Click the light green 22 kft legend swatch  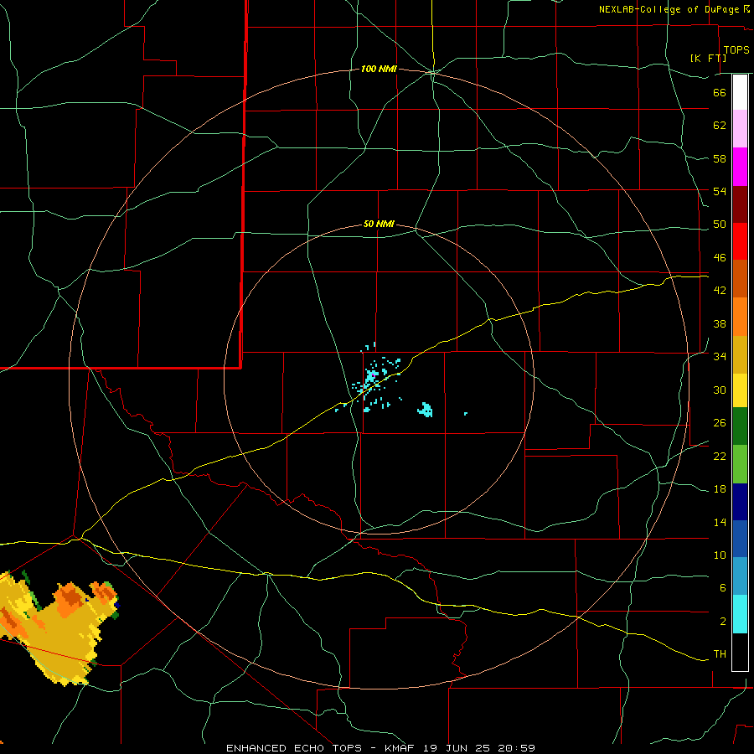(740, 464)
